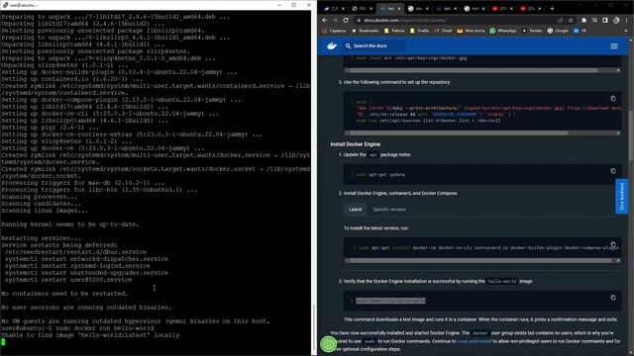Select the Latest tab in install instructions
Image resolution: width=634 pixels, height=356 pixels.
click(x=355, y=210)
